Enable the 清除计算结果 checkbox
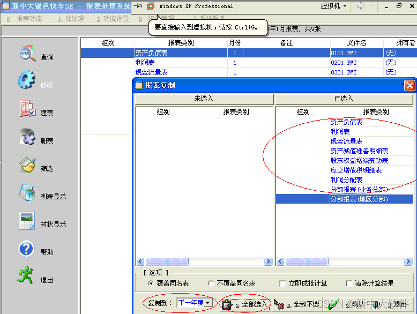The image size is (417, 314). click(x=349, y=283)
